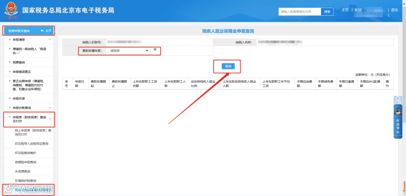Viewport: 406px width, 196px height.
Task: Open 申报错误更正 in sidebar
Action: pyautogui.click(x=22, y=72)
